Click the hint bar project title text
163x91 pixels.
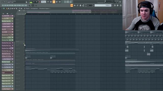tap(12, 1)
